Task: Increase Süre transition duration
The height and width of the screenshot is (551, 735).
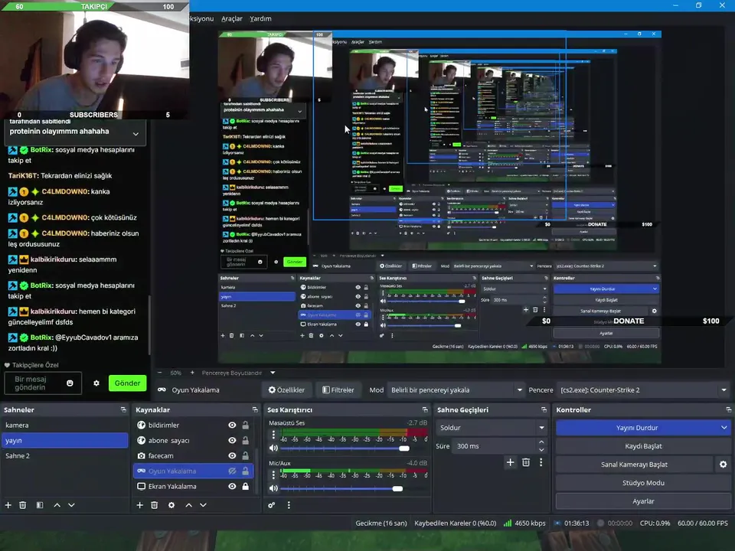Action: (541, 442)
